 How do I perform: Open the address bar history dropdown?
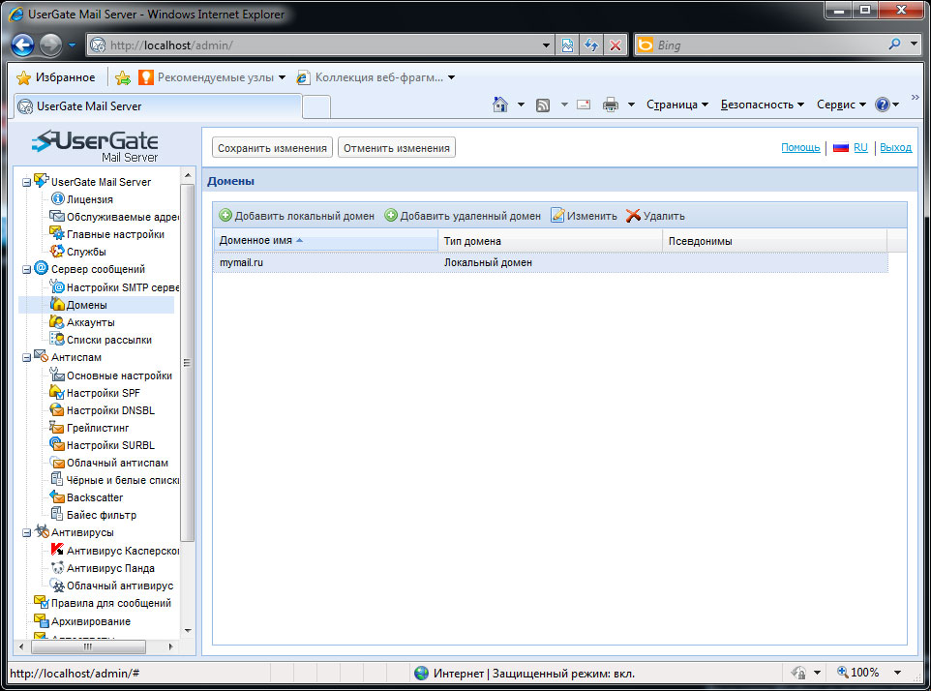[x=546, y=45]
